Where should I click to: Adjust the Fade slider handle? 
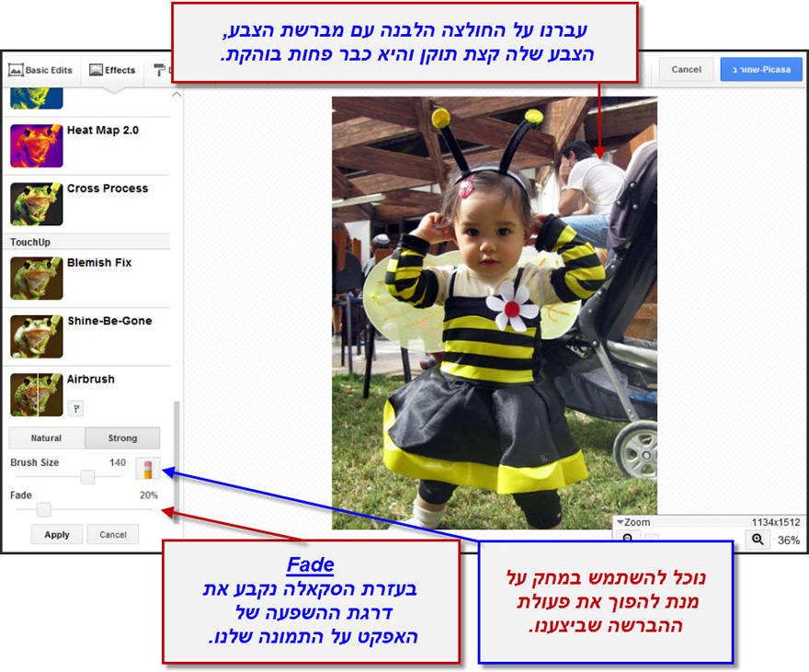click(x=42, y=509)
